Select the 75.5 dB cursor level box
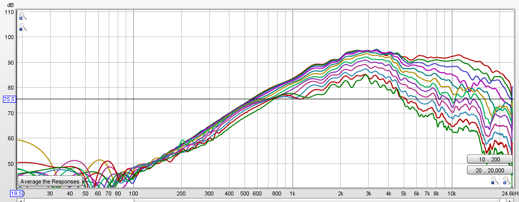Image resolution: width=519 pixels, height=202 pixels. tap(9, 99)
